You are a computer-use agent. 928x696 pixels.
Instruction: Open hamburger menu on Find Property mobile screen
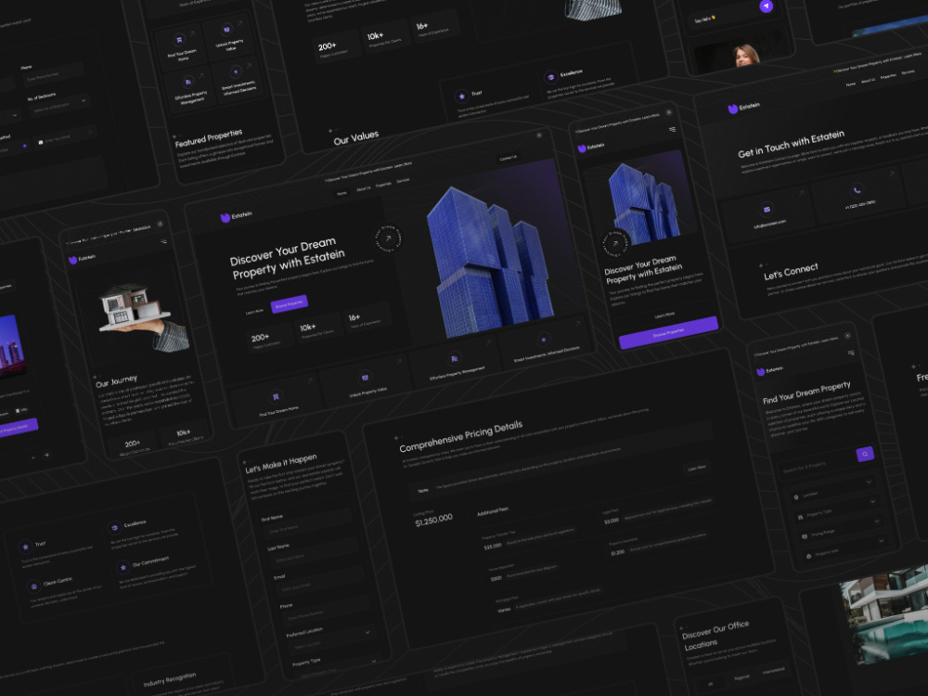(851, 353)
